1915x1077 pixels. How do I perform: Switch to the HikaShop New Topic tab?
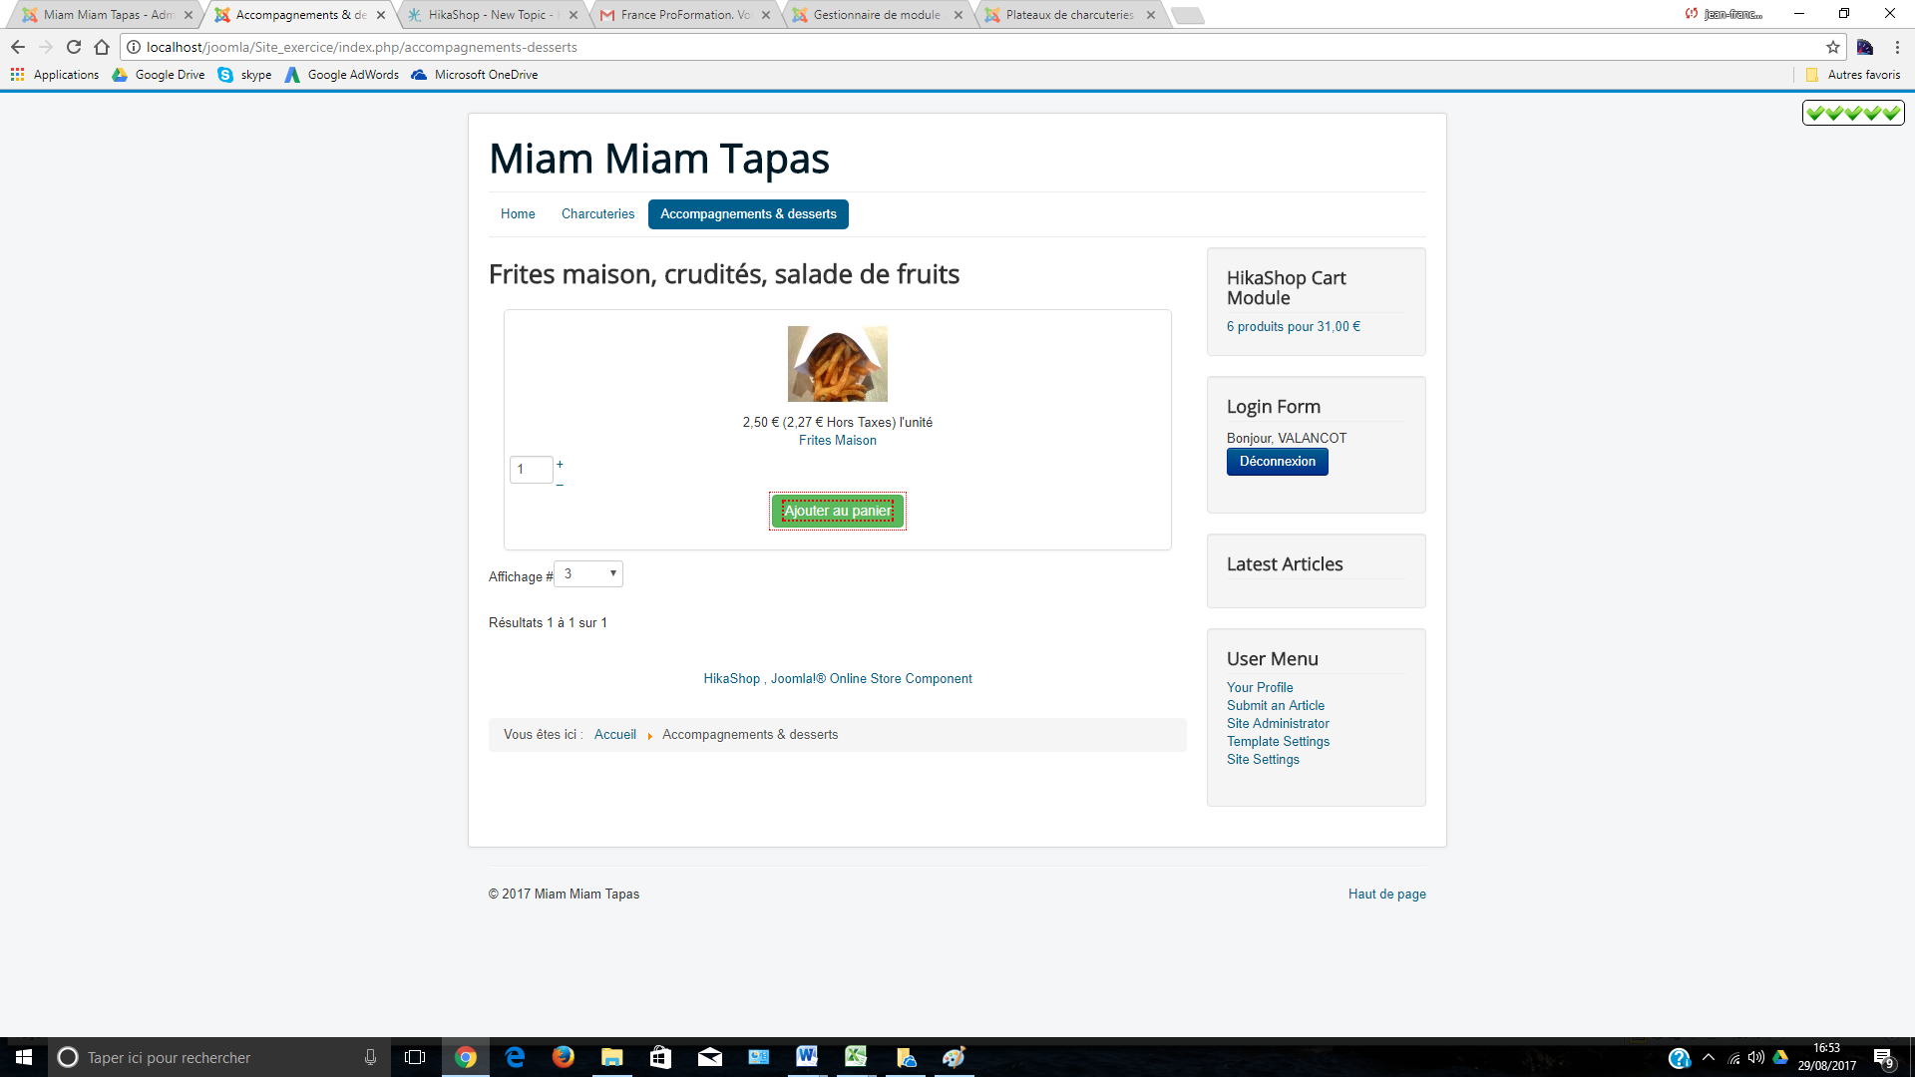(489, 15)
